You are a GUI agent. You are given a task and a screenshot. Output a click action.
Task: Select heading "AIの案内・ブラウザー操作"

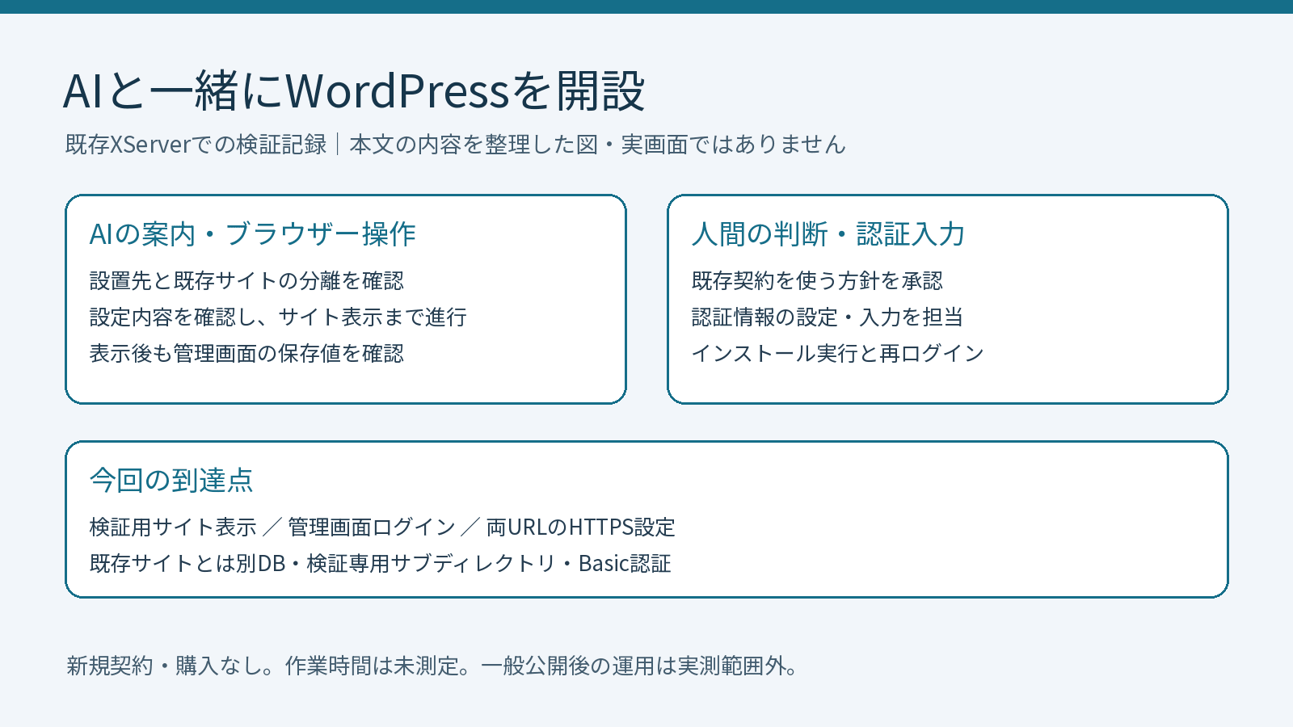point(253,234)
